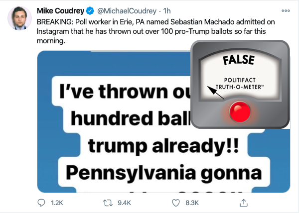This screenshot has width=299, height=213.
Task: Like the tweet with the heart icon
Action: [176, 203]
